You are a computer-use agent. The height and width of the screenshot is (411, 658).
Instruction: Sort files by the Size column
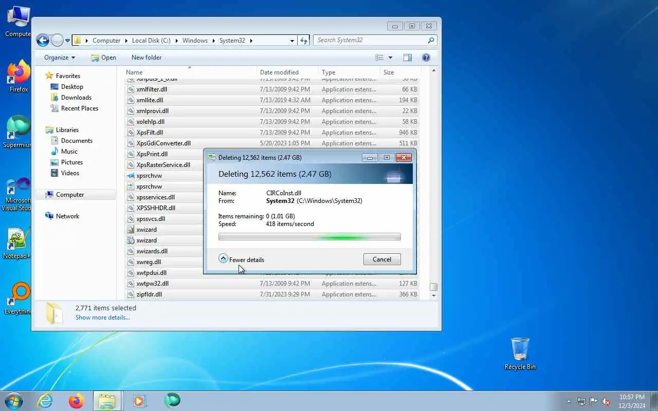click(400, 72)
